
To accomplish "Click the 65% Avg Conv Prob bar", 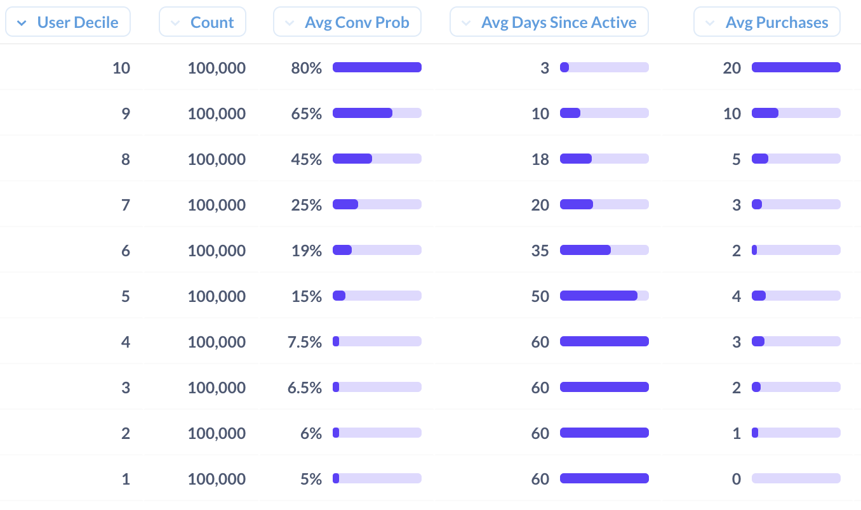I will [x=377, y=113].
